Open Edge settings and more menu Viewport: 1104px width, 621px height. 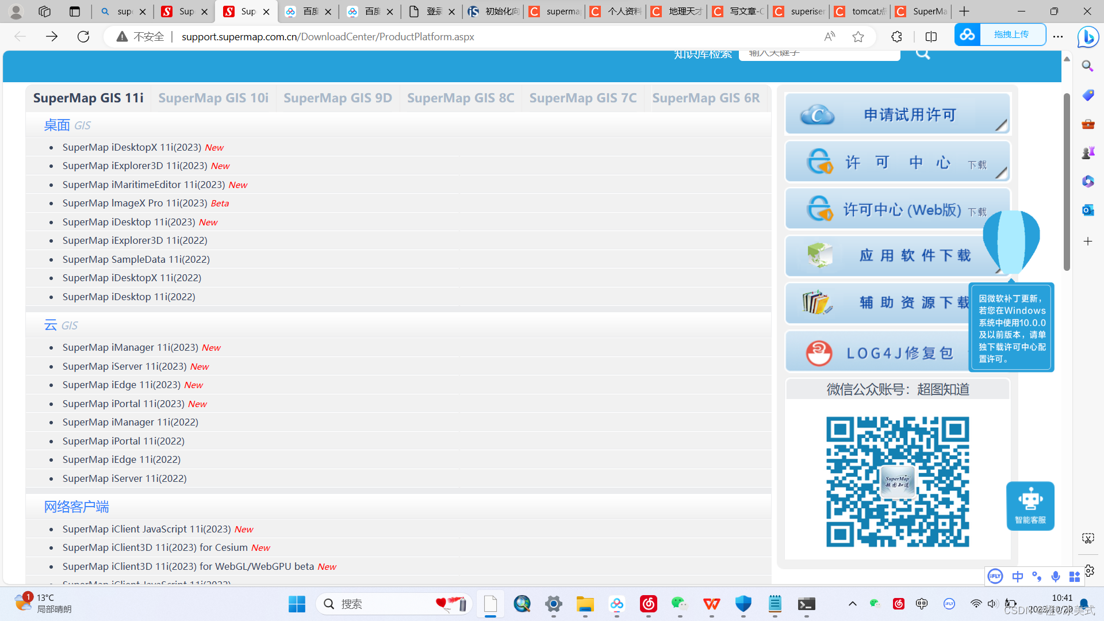tap(1058, 37)
